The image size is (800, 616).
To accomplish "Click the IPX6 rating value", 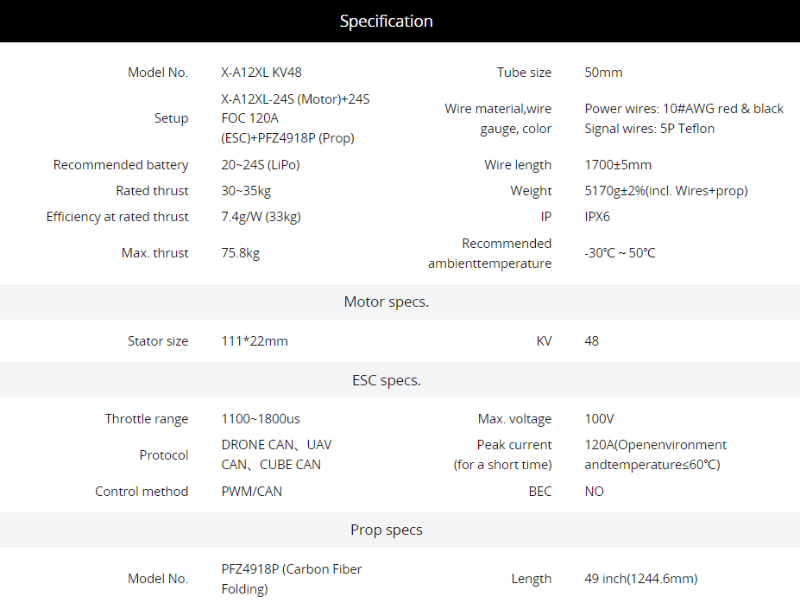I will (x=597, y=217).
